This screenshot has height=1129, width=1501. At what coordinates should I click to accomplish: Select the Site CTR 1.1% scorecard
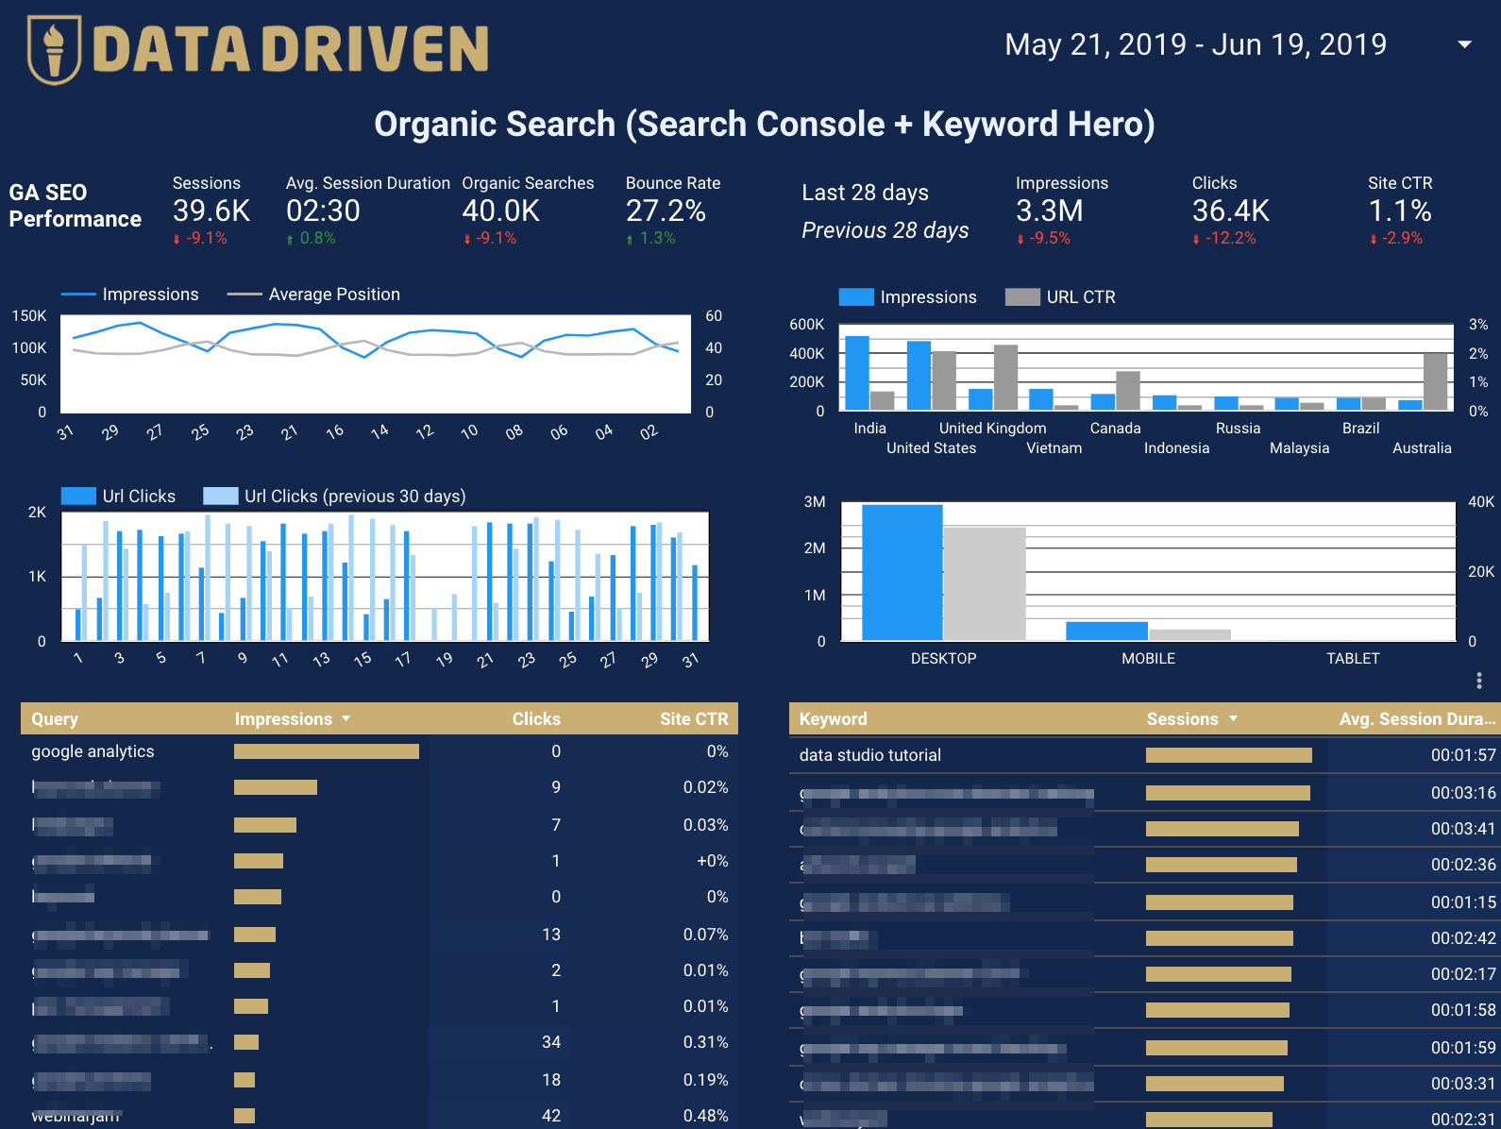click(x=1400, y=211)
